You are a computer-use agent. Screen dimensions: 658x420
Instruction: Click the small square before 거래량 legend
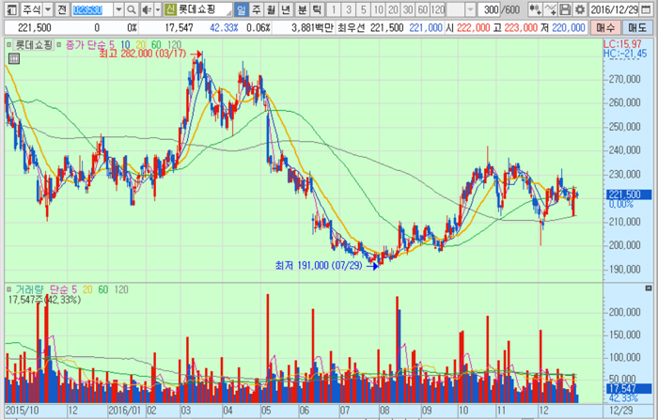(8, 289)
